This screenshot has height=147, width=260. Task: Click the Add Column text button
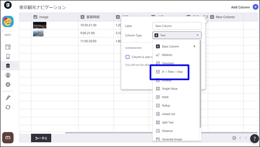(x=241, y=7)
